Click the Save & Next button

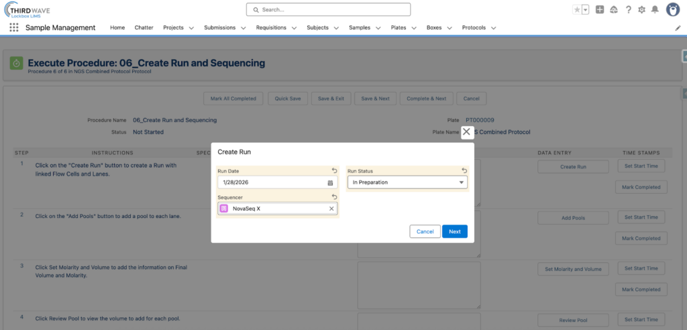[x=375, y=99]
